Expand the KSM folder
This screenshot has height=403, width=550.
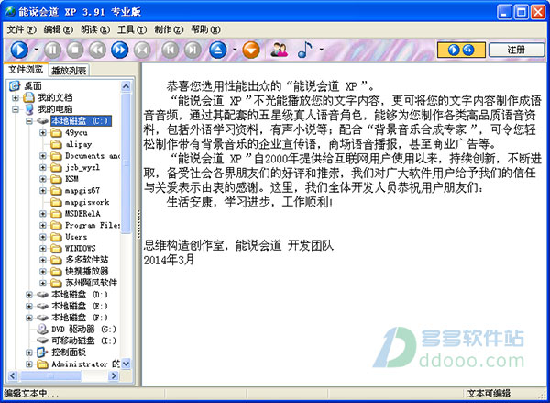point(43,179)
